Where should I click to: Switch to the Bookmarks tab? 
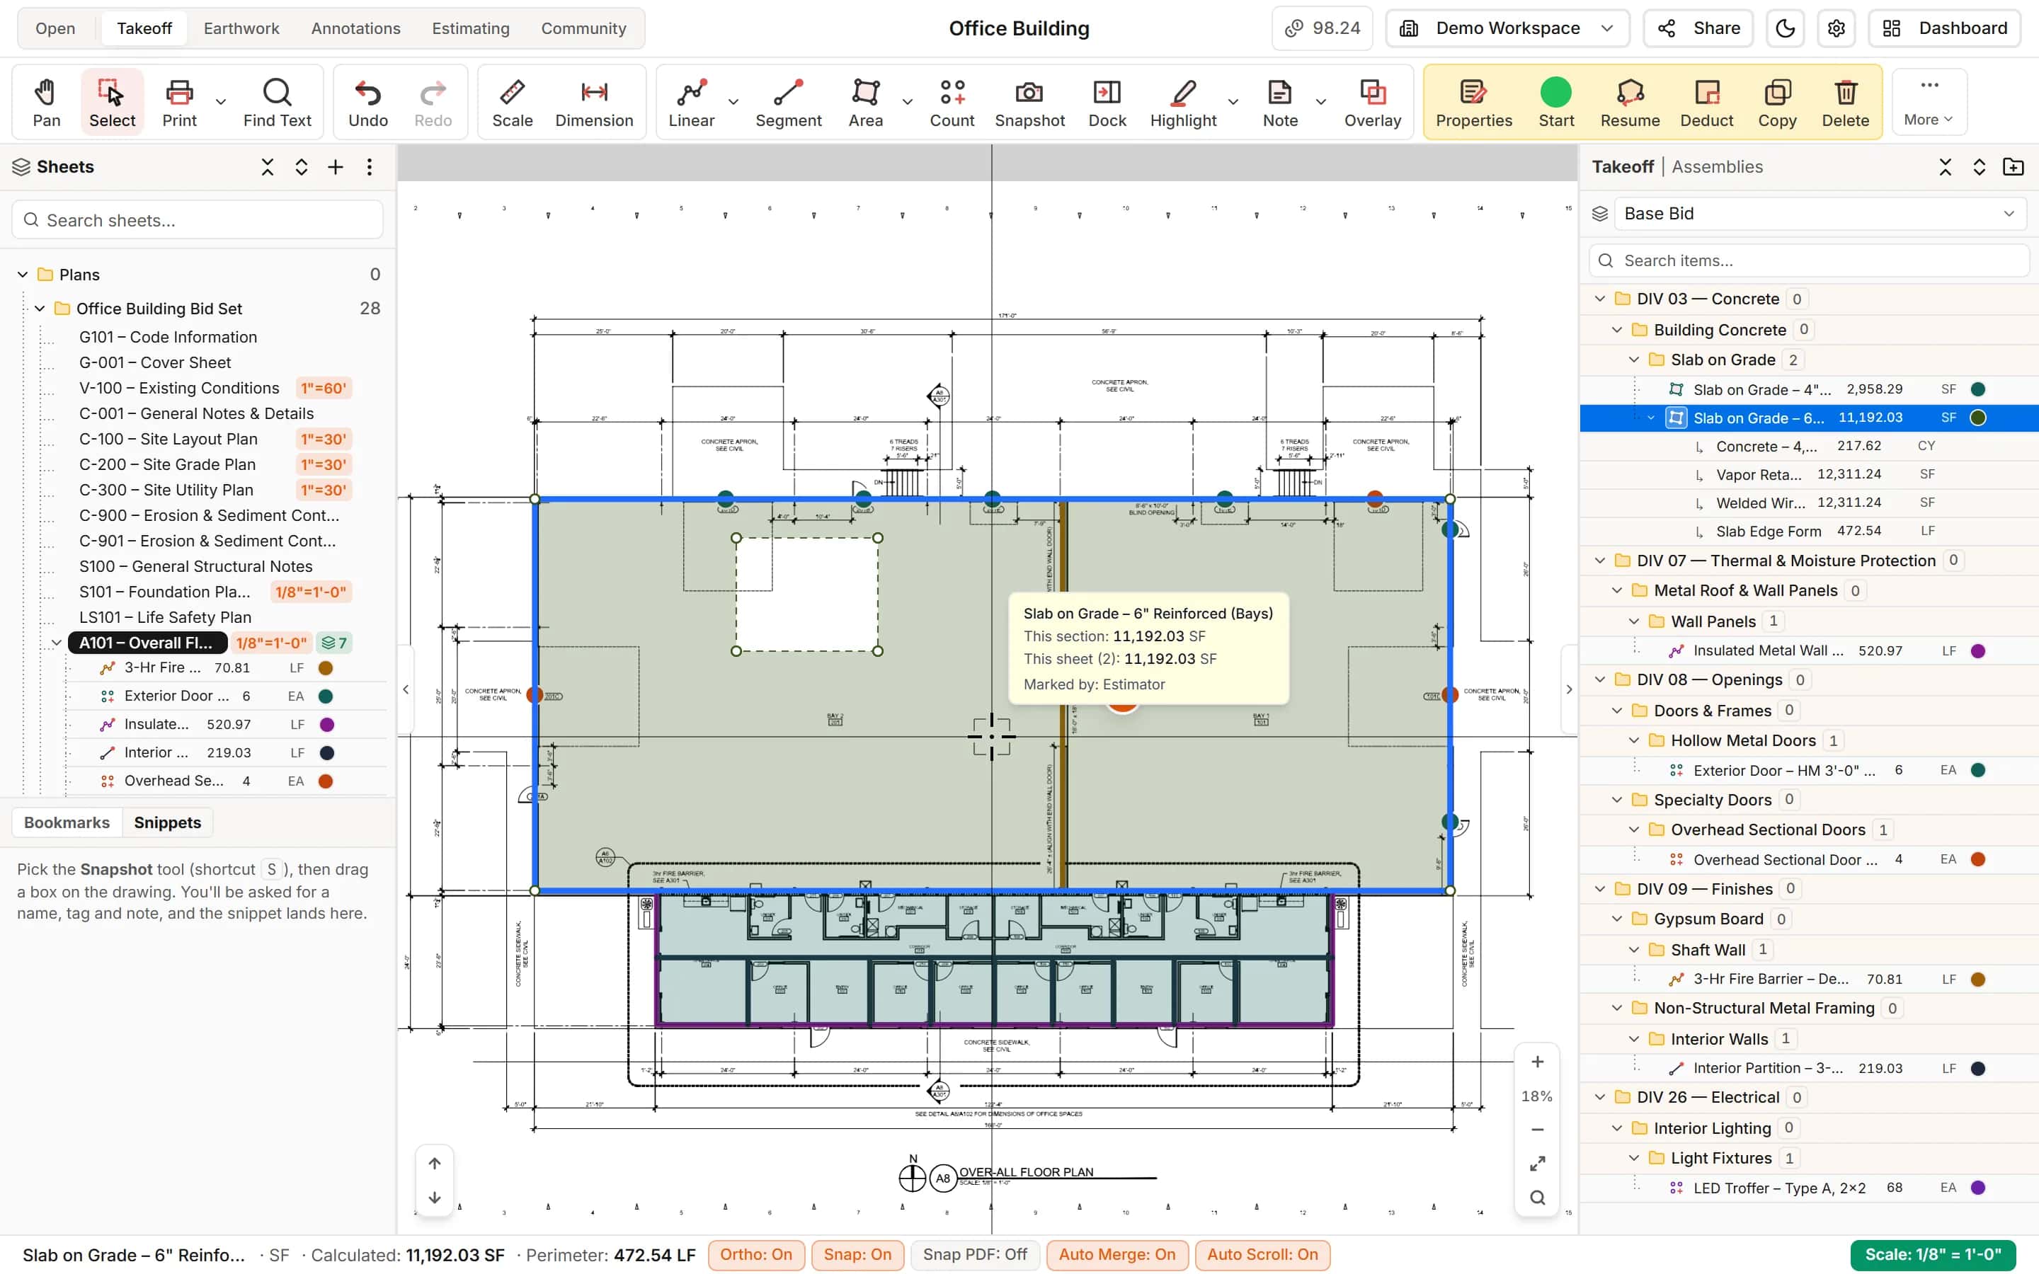[67, 822]
